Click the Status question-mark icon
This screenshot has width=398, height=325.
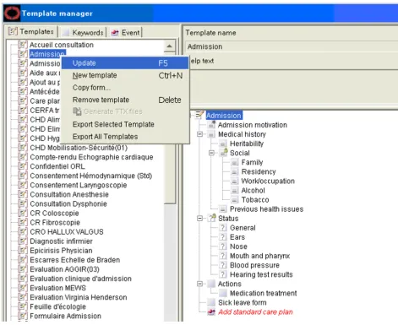212,218
